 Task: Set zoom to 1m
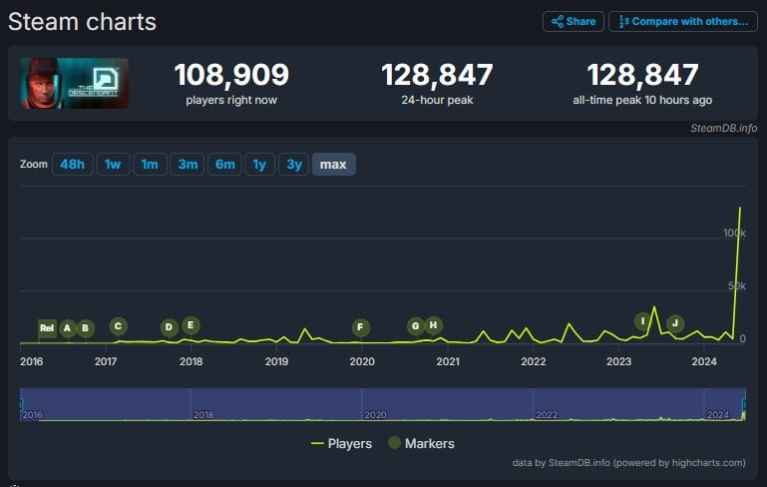pyautogui.click(x=150, y=165)
